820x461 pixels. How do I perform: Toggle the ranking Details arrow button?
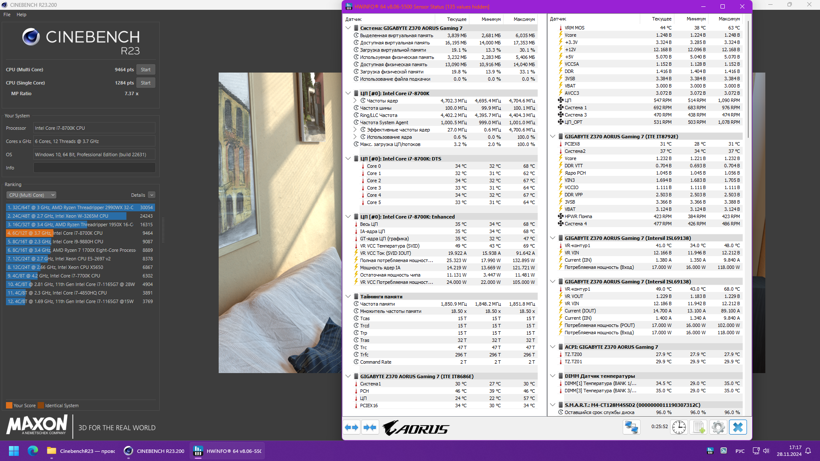[152, 195]
